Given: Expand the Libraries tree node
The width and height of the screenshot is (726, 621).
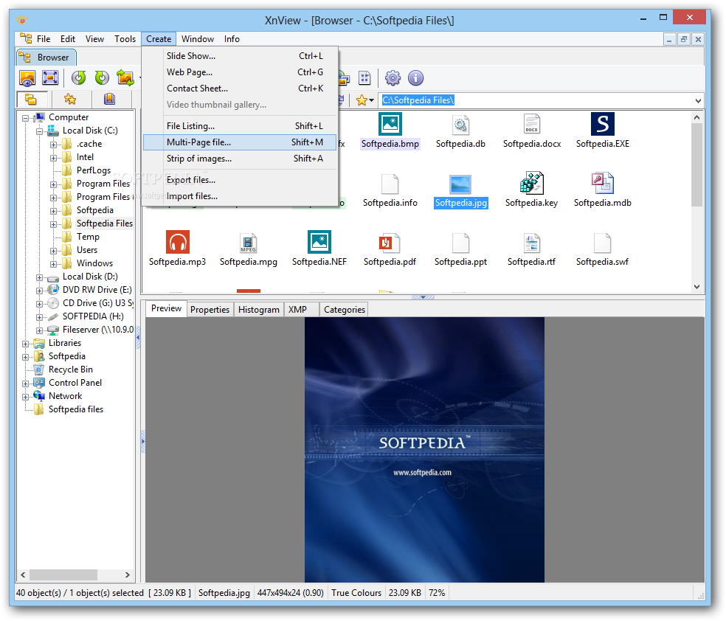Looking at the screenshot, I should [26, 344].
